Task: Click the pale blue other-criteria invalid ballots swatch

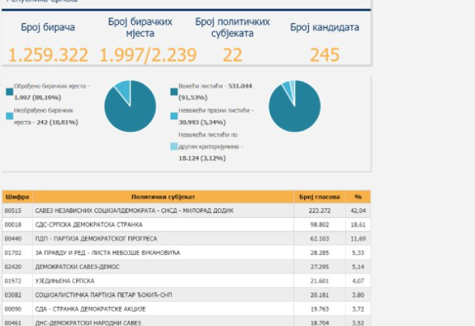Action: coord(174,146)
